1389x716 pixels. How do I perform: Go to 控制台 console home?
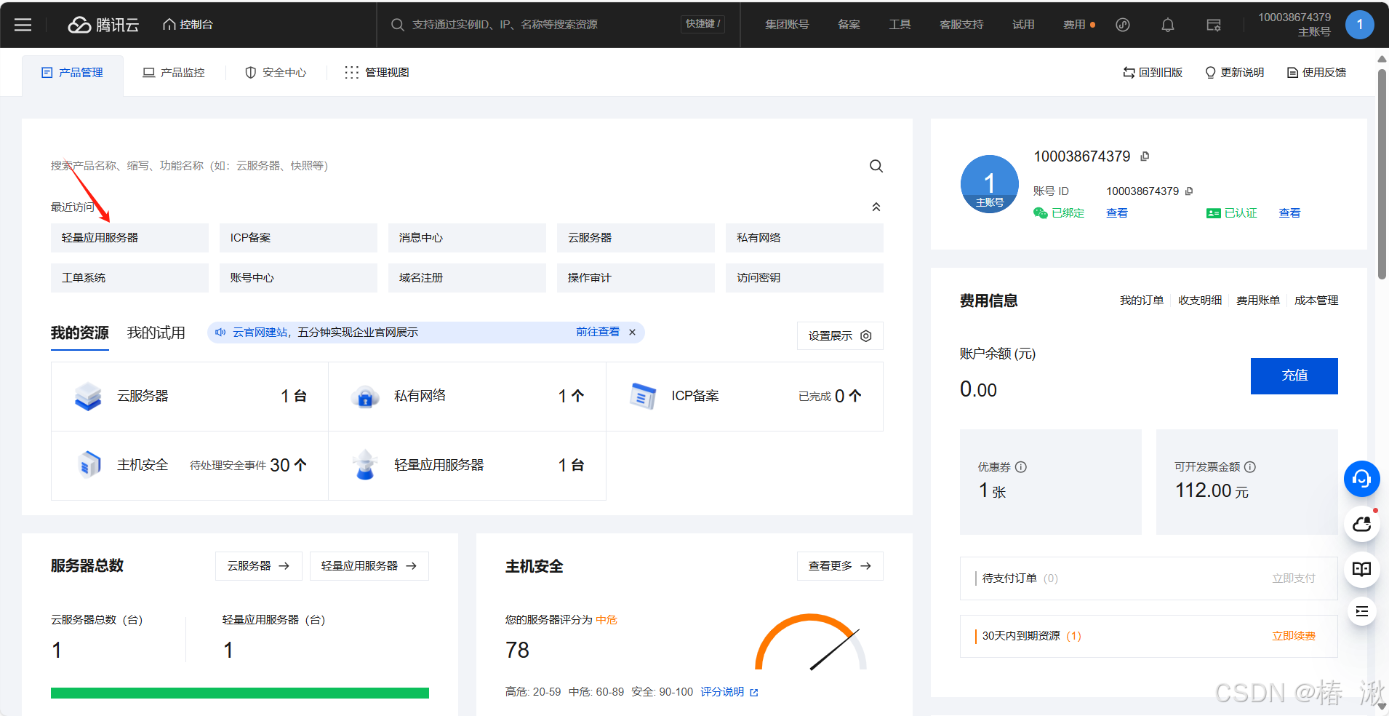click(188, 25)
